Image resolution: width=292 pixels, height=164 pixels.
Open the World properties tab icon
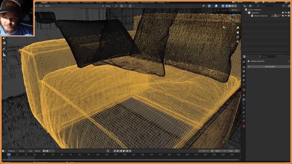[x=244, y=84]
